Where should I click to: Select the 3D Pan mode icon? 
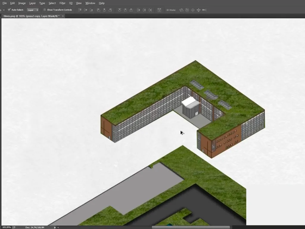click(193, 10)
